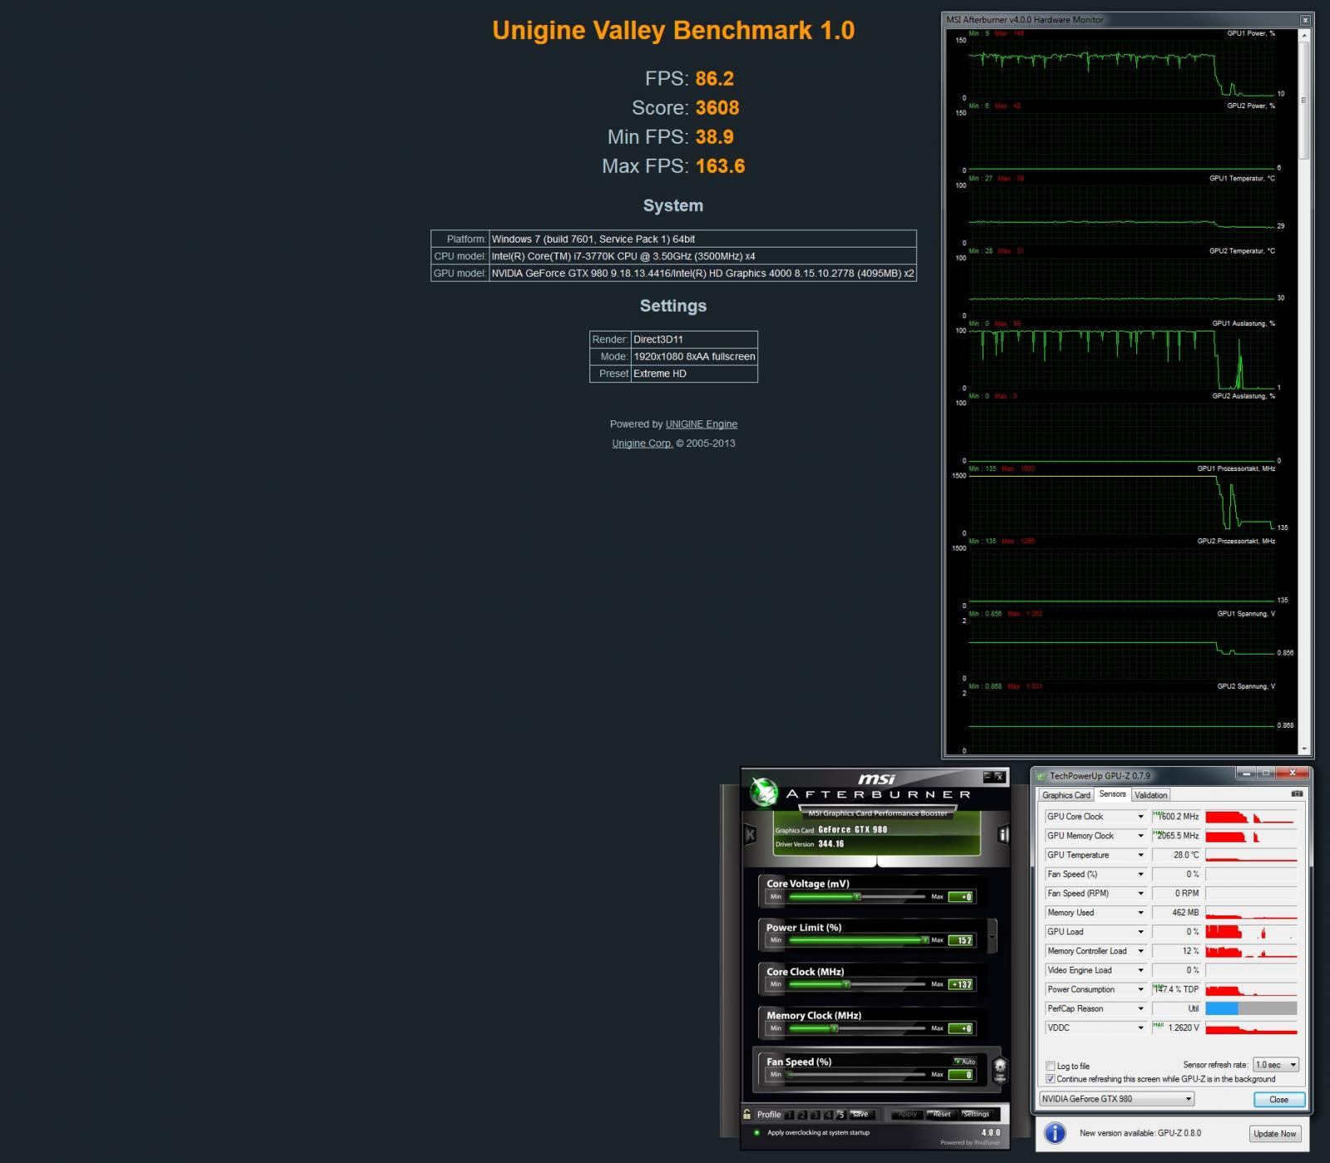Viewport: 1330px width, 1163px height.
Task: Click the Core Voltage +0 value field
Action: 960,897
